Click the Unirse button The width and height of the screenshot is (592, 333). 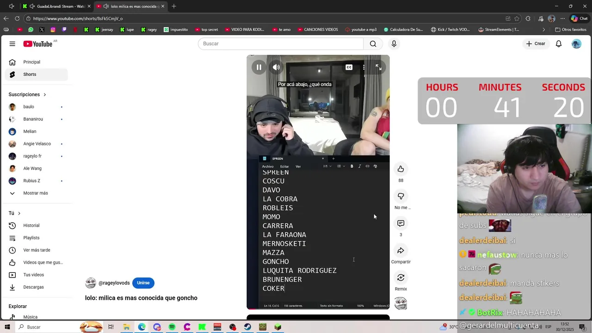tap(143, 283)
